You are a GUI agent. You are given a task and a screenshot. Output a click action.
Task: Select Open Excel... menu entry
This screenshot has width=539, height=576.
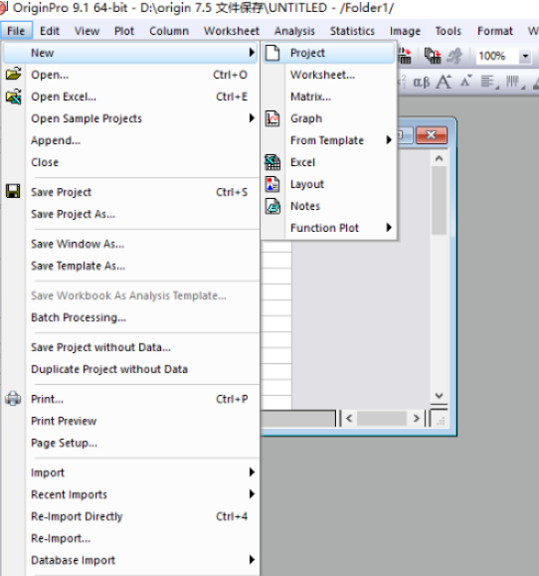coord(131,96)
